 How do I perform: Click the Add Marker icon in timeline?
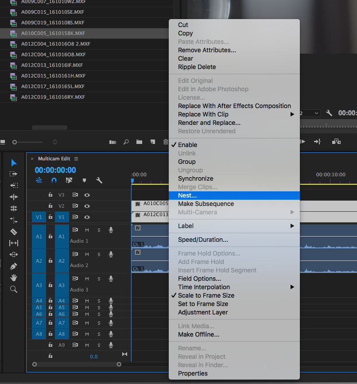coord(84,180)
